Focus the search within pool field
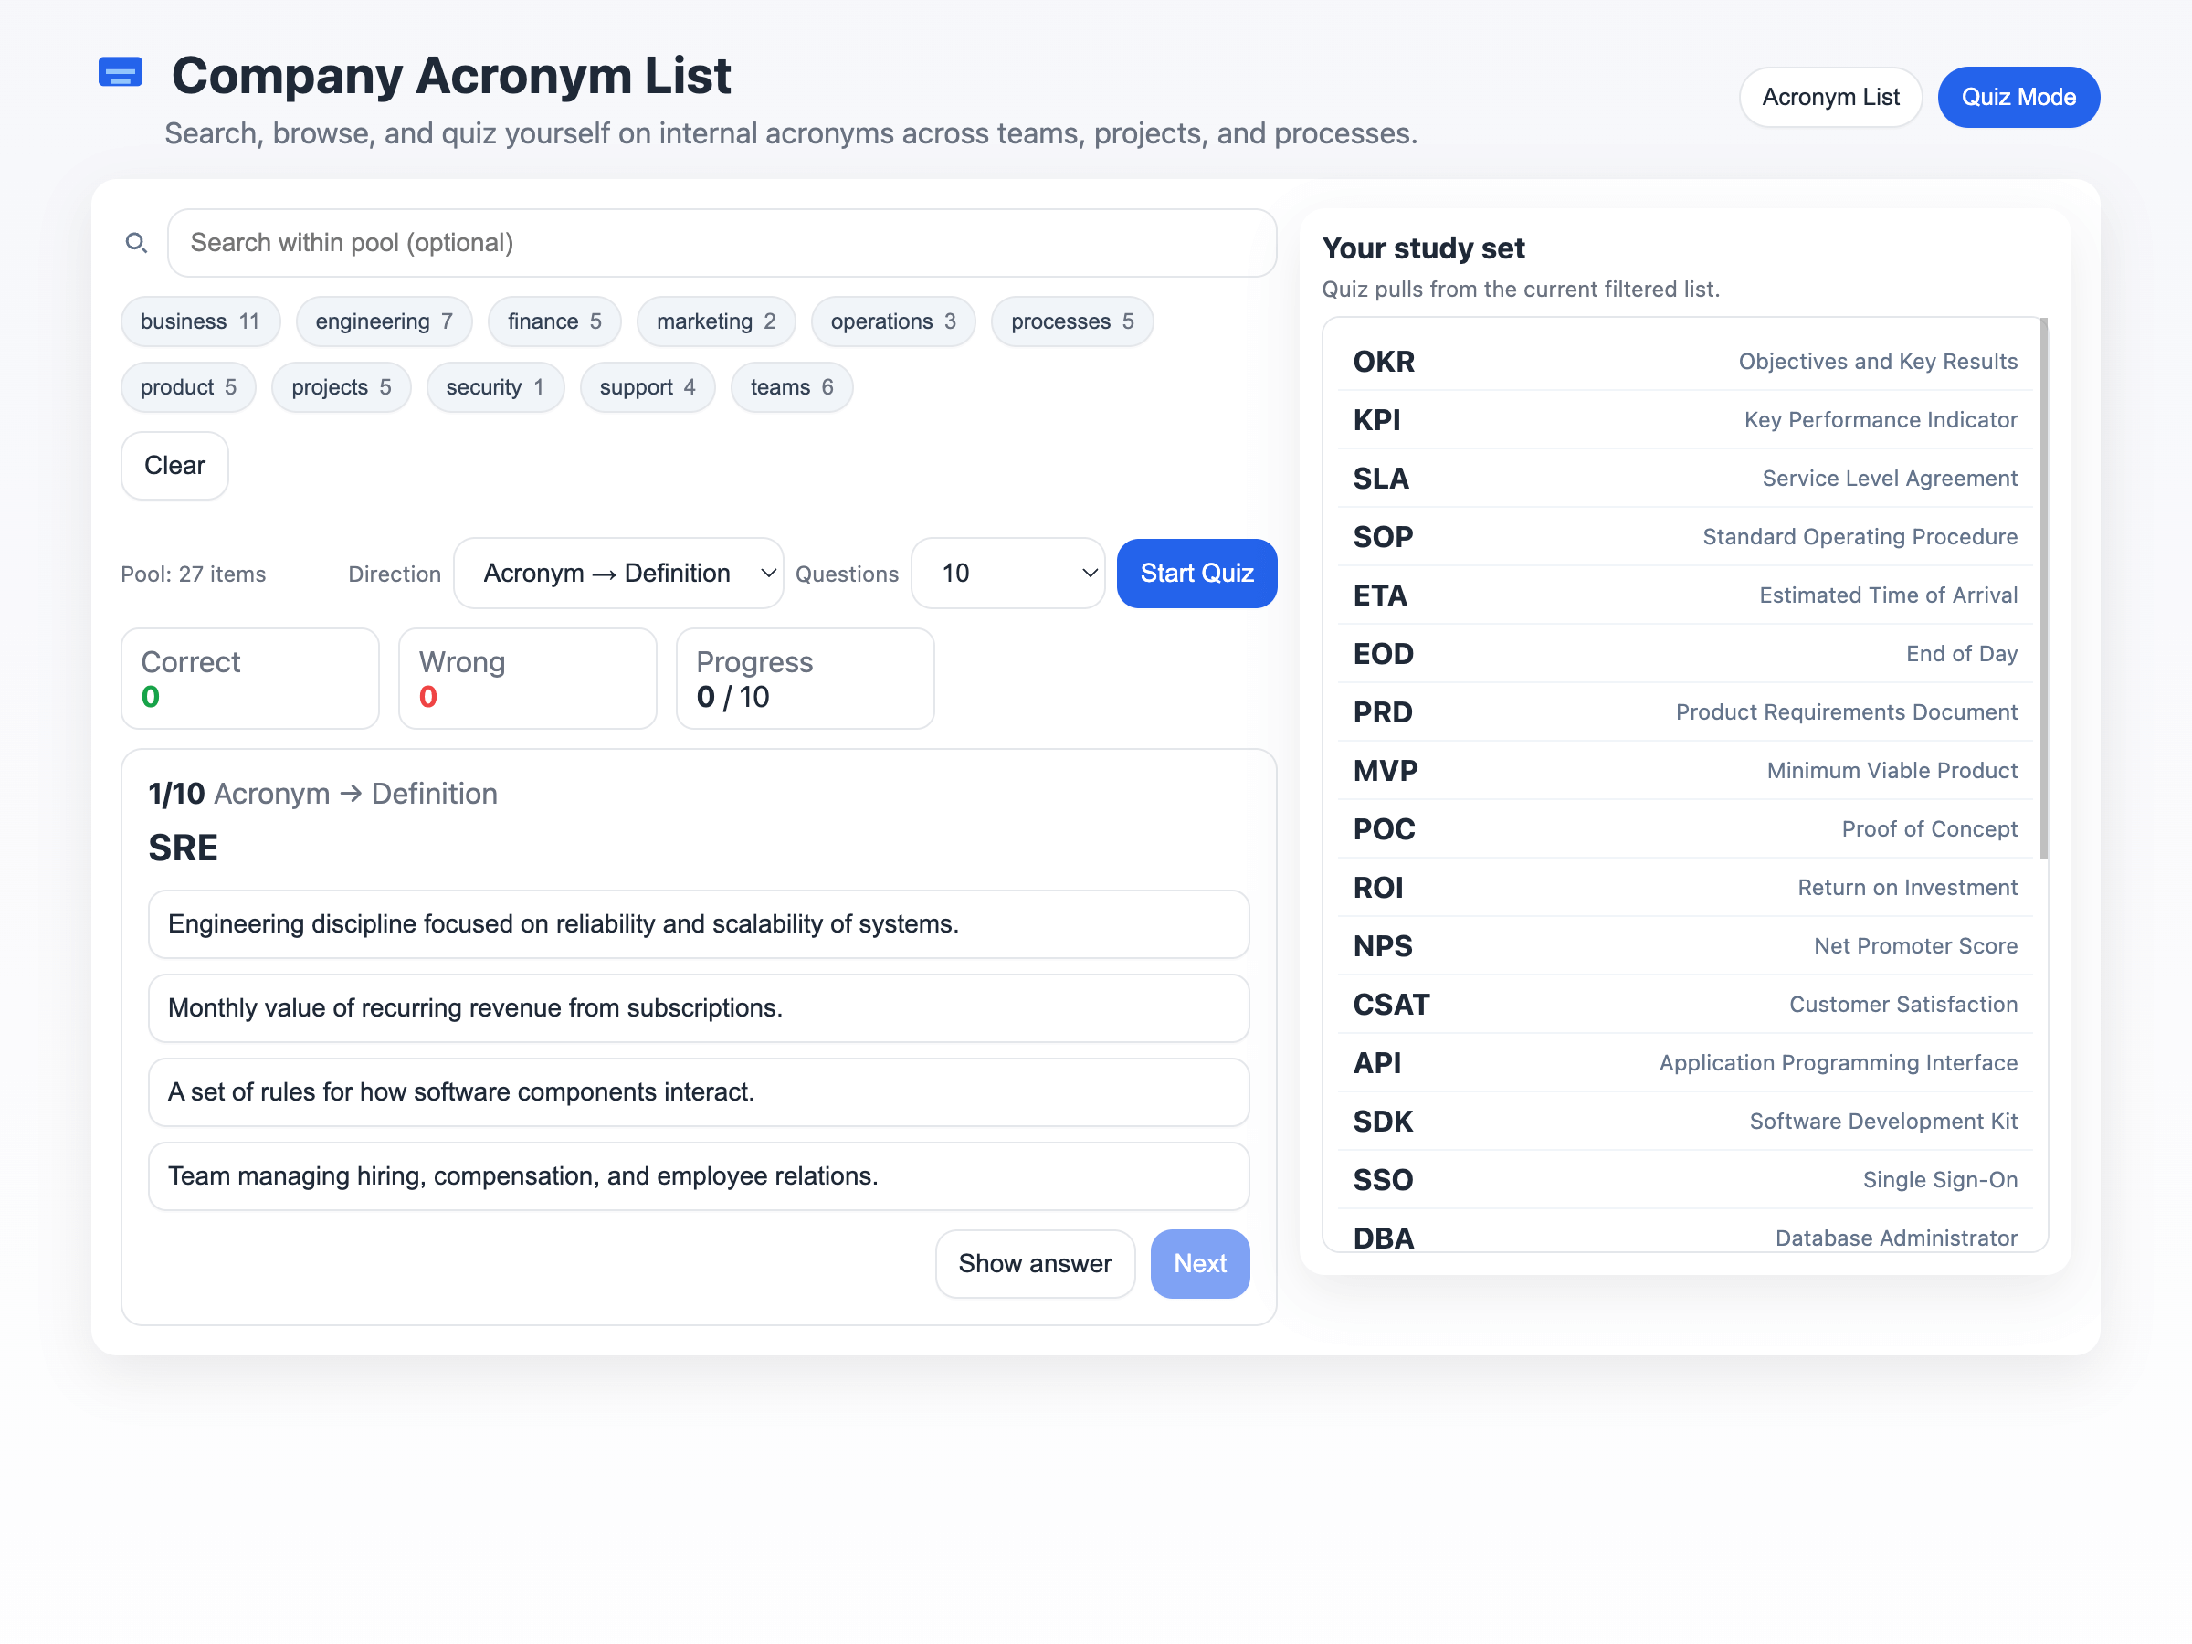The width and height of the screenshot is (2192, 1644). point(721,243)
